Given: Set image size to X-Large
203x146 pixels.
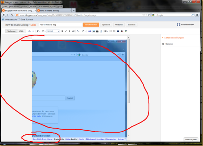Looking at the screenshot, I should [x=50, y=139].
